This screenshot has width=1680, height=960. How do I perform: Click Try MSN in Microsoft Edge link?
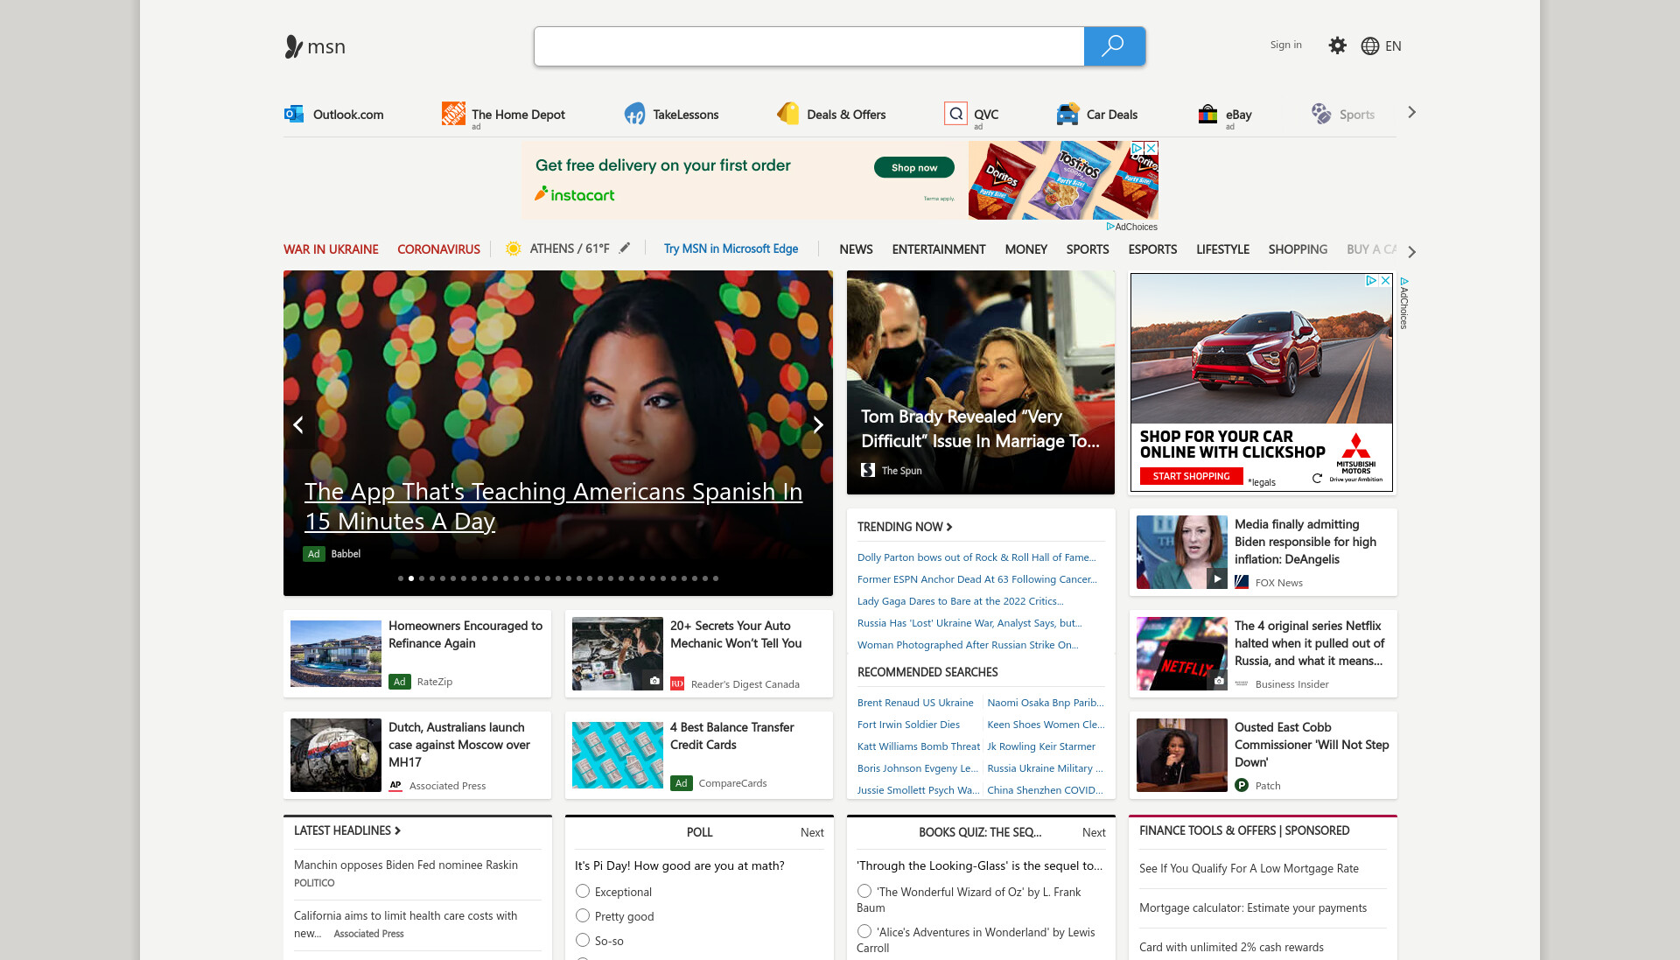(731, 249)
